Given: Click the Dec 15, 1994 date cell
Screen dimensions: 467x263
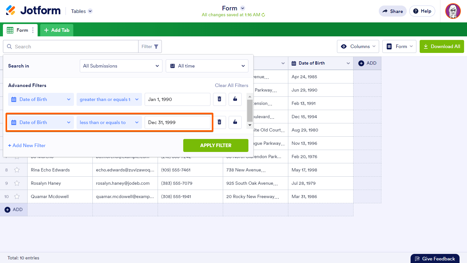Looking at the screenshot, I should click(321, 117).
